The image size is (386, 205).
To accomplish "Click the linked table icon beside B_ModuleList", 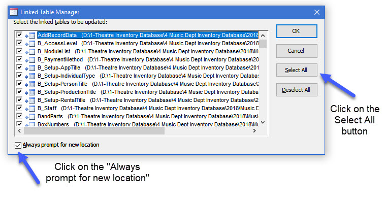I will pyautogui.click(x=30, y=51).
